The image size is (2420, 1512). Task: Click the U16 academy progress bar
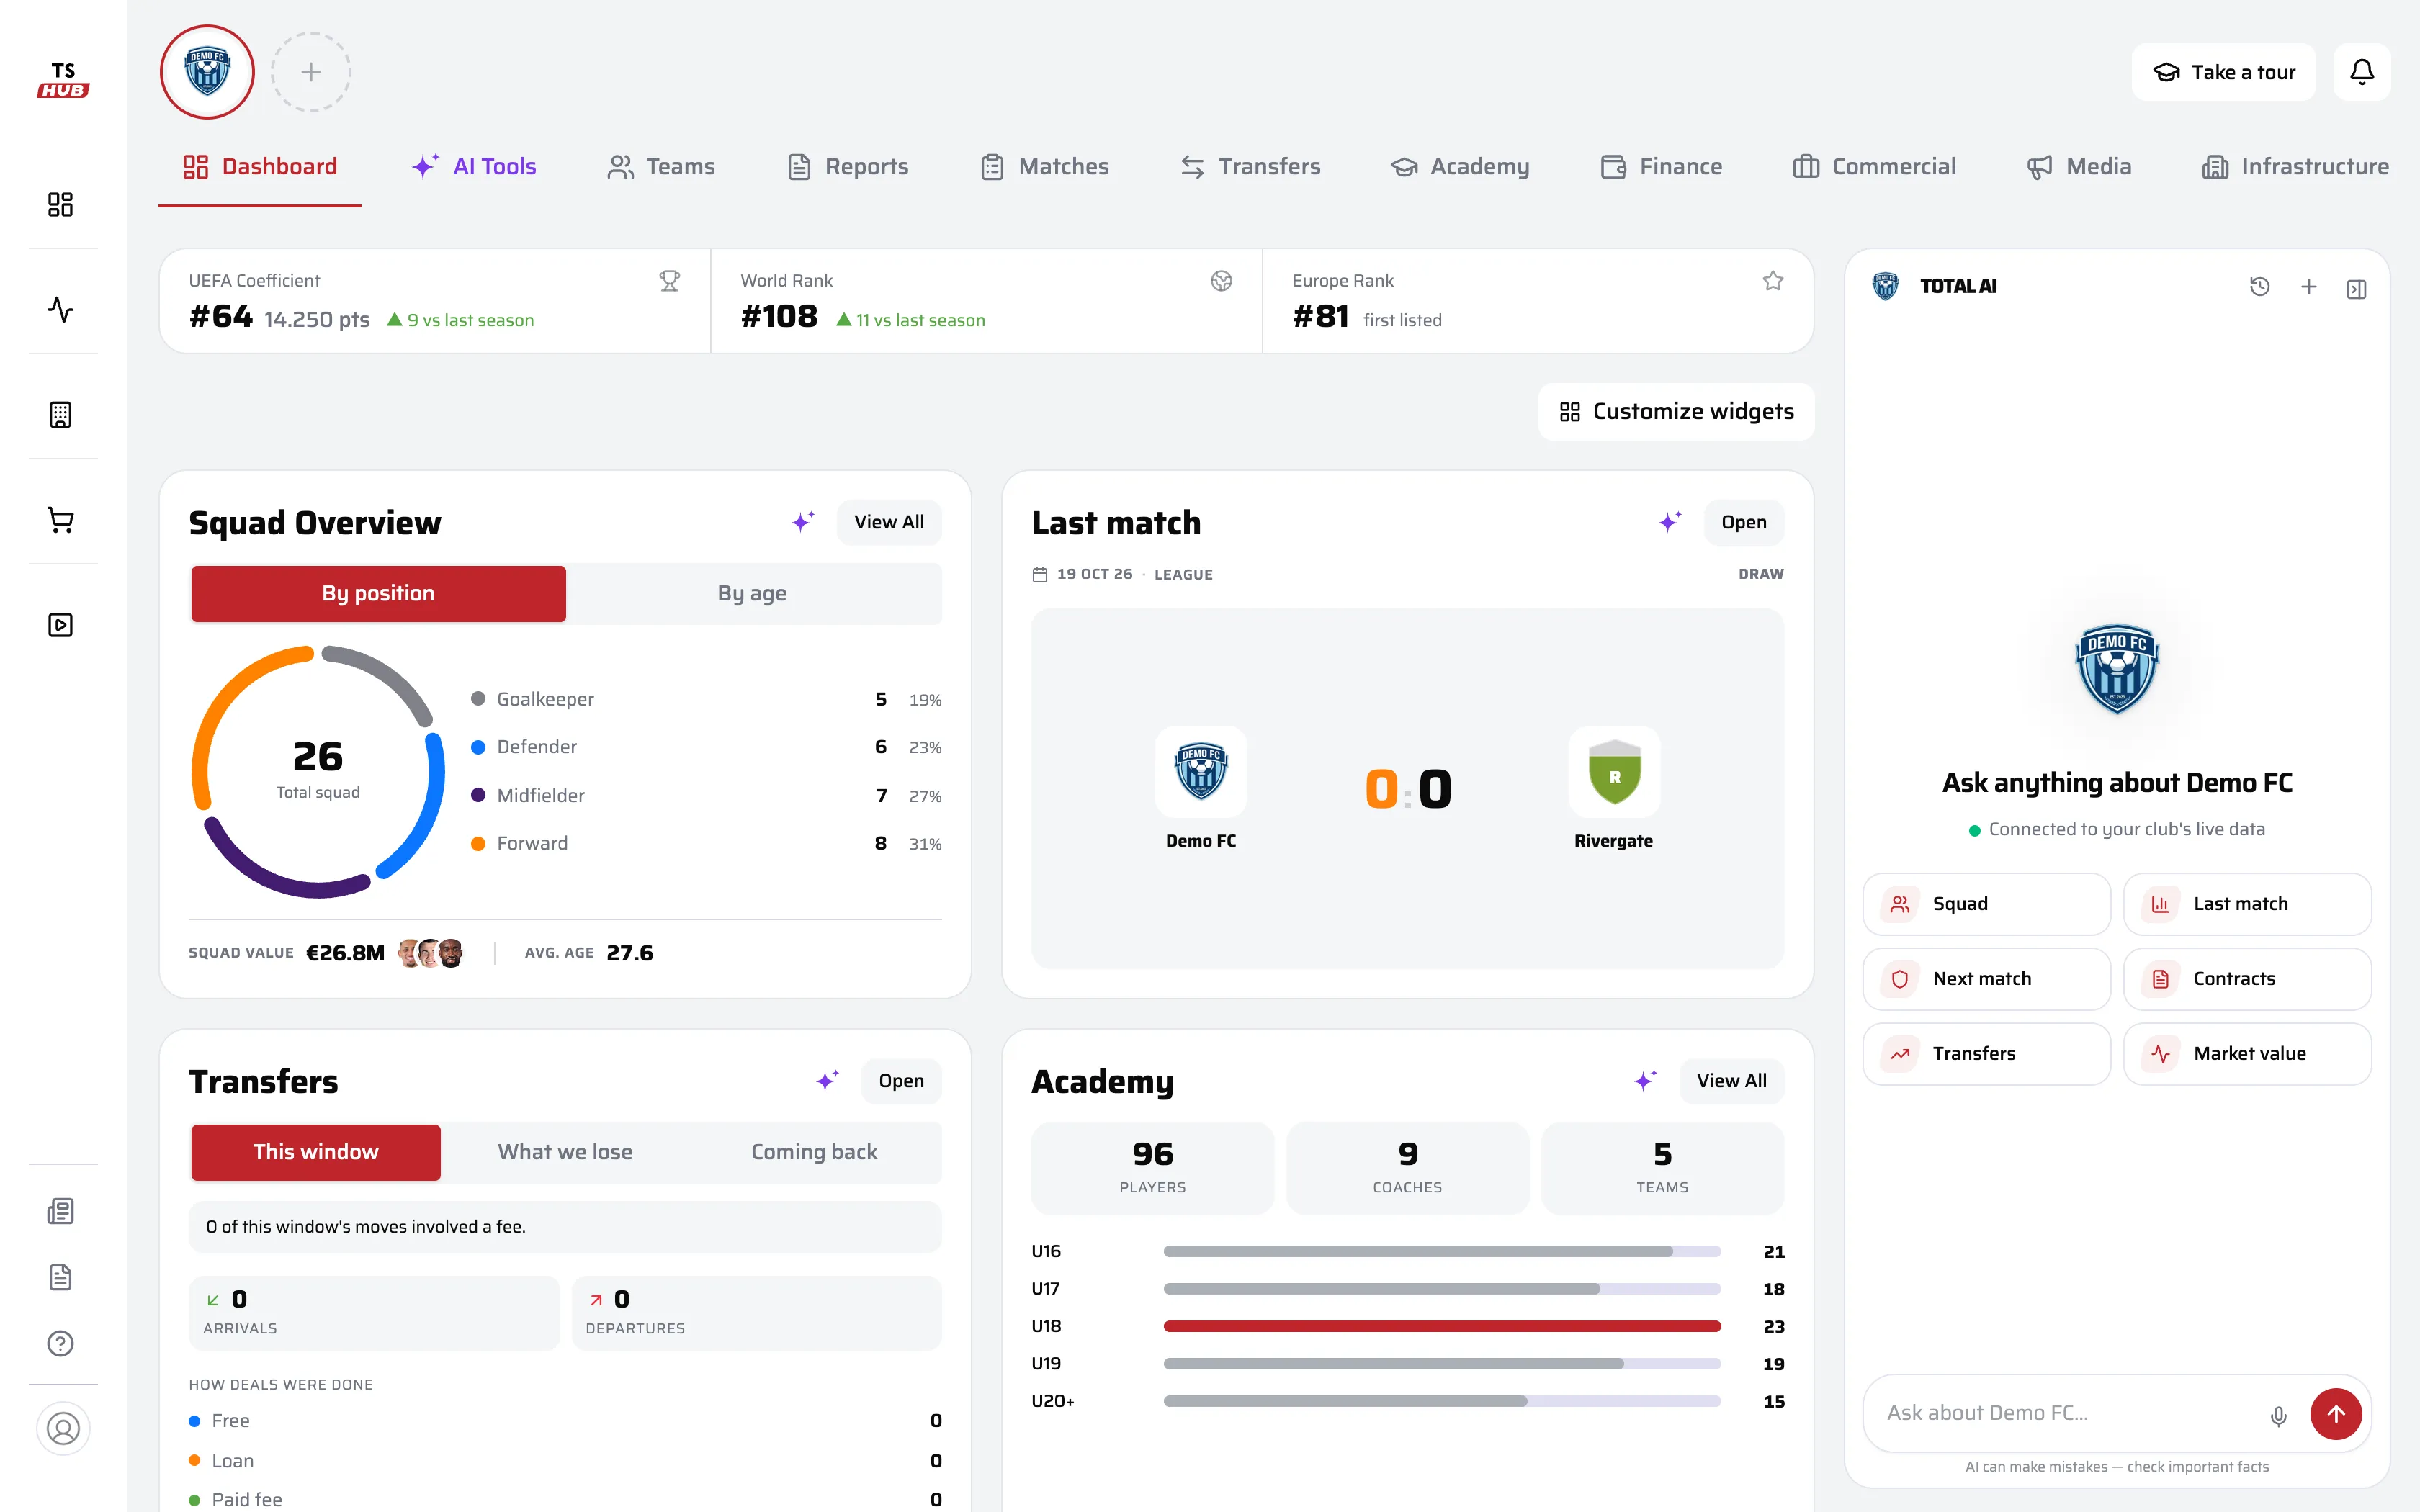(1442, 1252)
